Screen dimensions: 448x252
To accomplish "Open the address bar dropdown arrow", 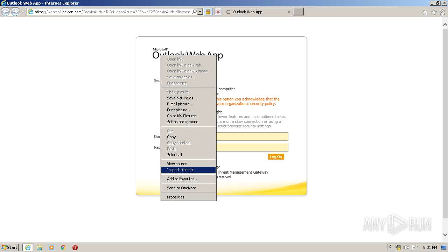I will pyautogui.click(x=200, y=12).
